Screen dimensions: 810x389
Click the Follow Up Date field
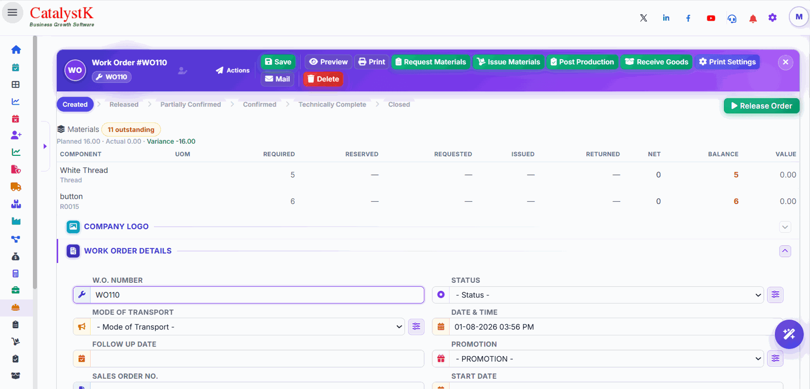pyautogui.click(x=257, y=359)
